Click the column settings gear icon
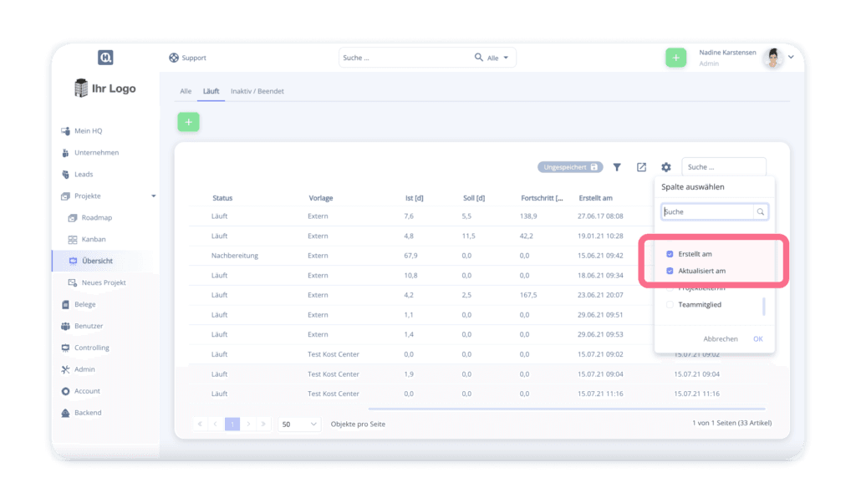 click(x=666, y=167)
